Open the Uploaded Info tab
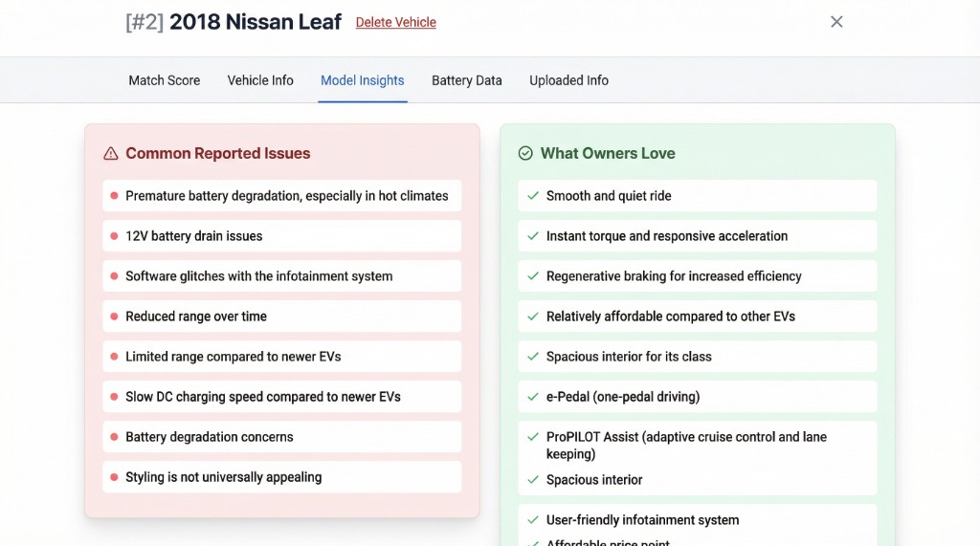The image size is (980, 546). coord(568,80)
